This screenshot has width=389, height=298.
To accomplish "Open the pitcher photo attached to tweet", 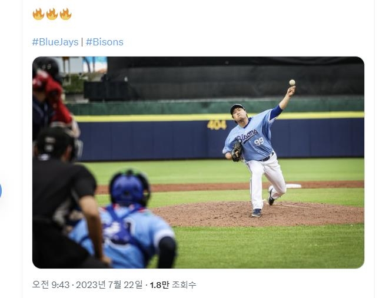I will tap(198, 163).
